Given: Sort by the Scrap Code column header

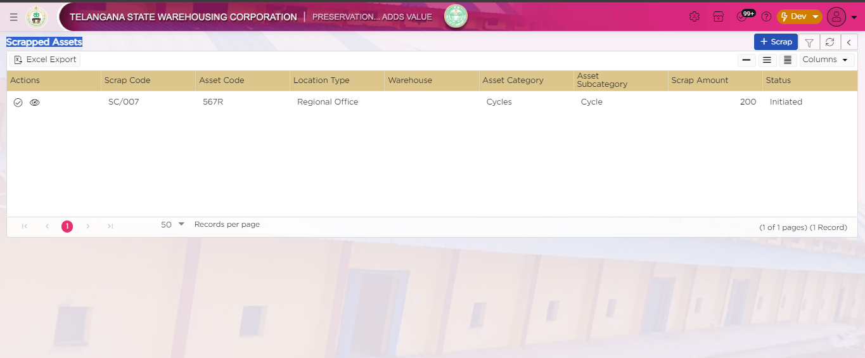Looking at the screenshot, I should click(x=148, y=80).
